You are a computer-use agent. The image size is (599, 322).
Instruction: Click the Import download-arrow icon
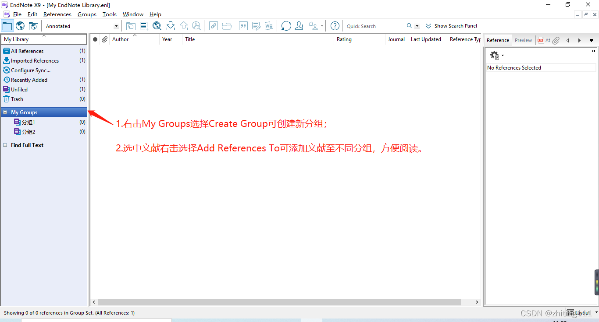171,26
